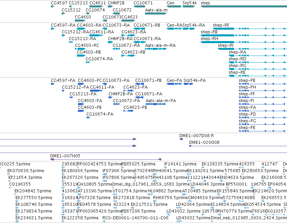Click EST IP14141.3prime label
287x223 pixels.
click(x=180, y=164)
